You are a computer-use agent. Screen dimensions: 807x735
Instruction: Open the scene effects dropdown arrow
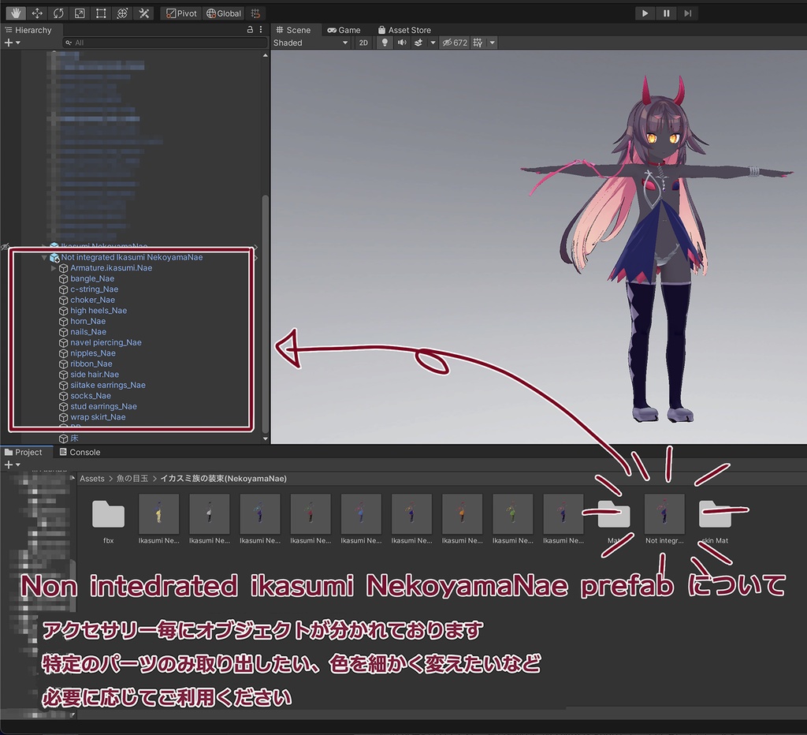coord(433,43)
